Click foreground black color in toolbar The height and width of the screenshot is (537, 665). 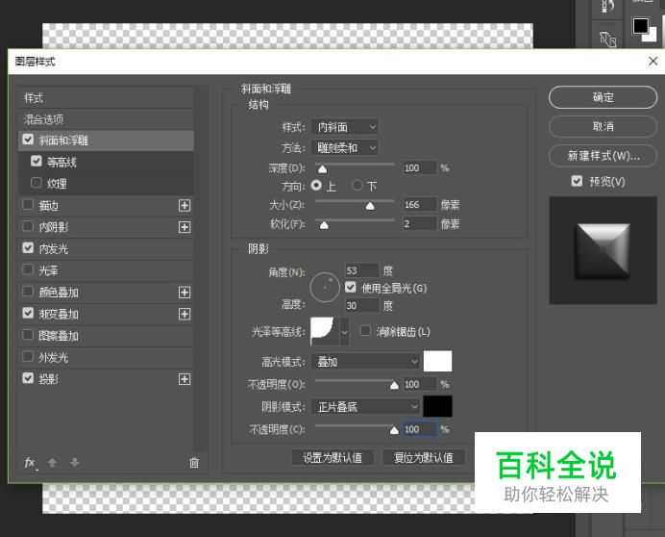coord(640,25)
